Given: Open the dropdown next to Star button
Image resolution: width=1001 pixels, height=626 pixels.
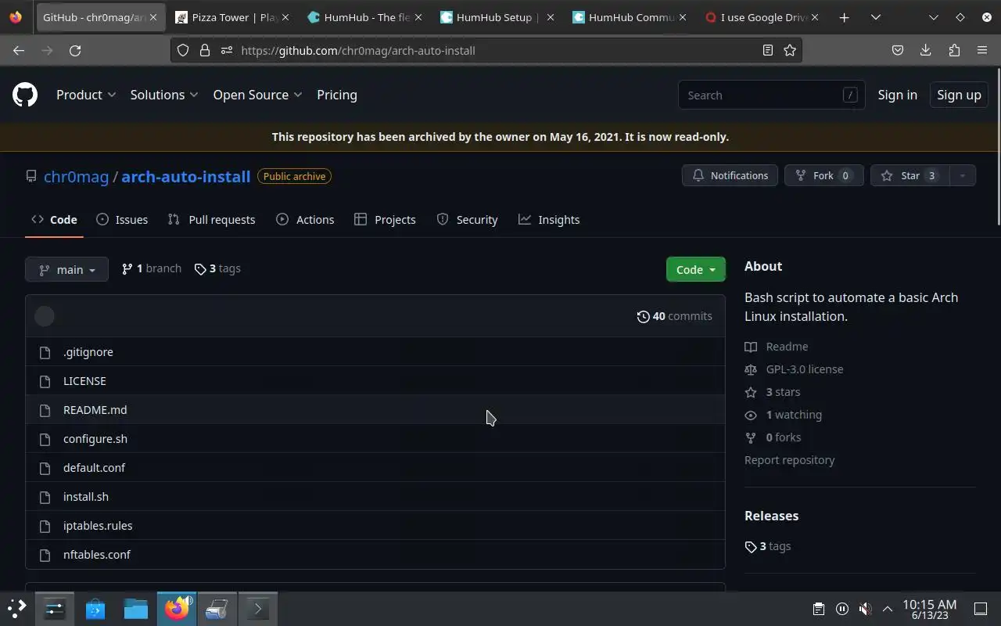Looking at the screenshot, I should point(963,175).
